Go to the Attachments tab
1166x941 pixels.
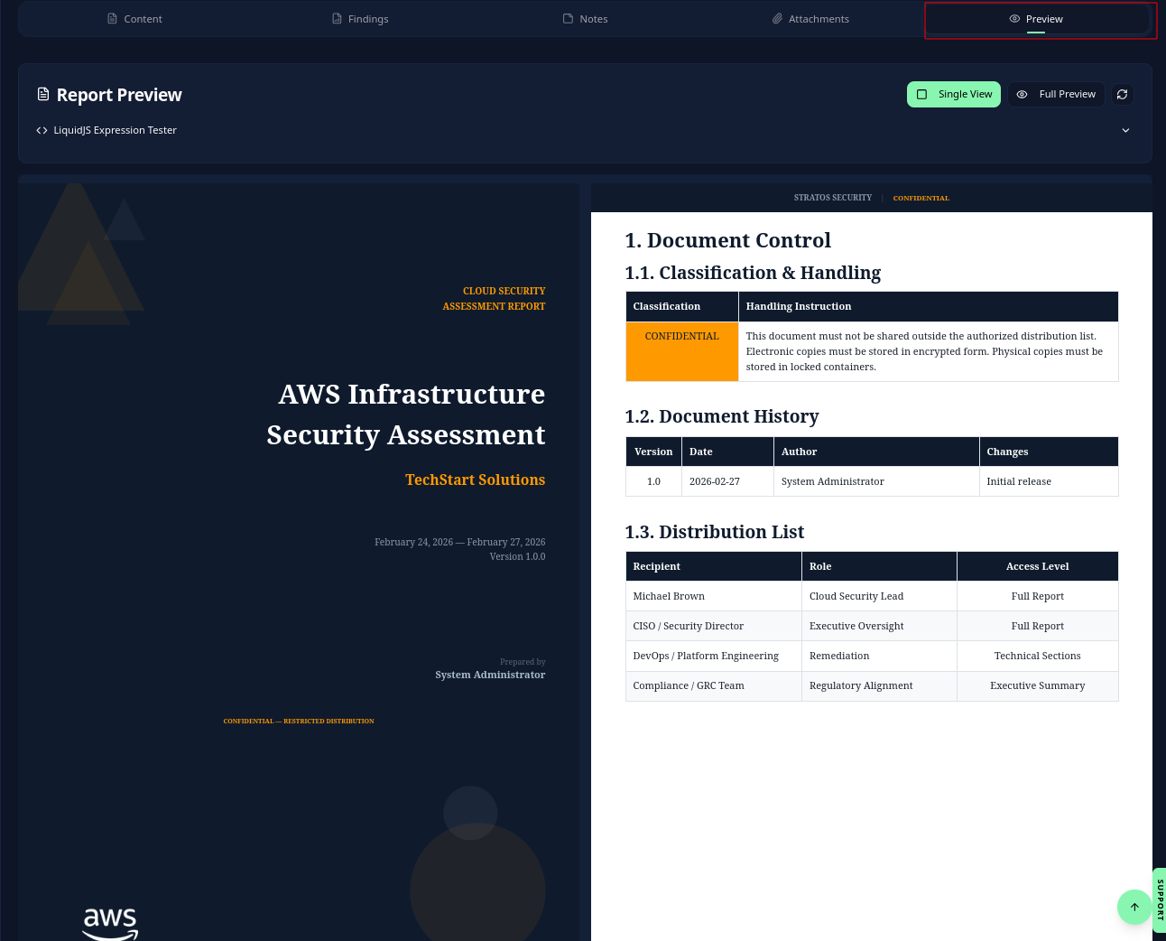pyautogui.click(x=810, y=19)
